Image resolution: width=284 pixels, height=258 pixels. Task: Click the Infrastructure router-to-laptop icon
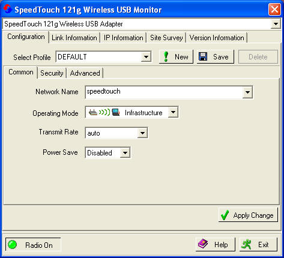click(104, 112)
